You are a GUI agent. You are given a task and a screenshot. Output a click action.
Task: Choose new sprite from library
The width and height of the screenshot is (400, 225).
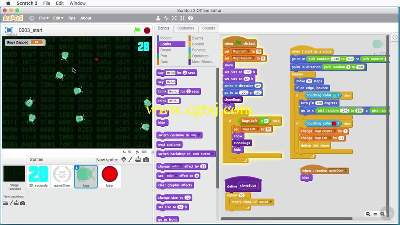tap(124, 159)
